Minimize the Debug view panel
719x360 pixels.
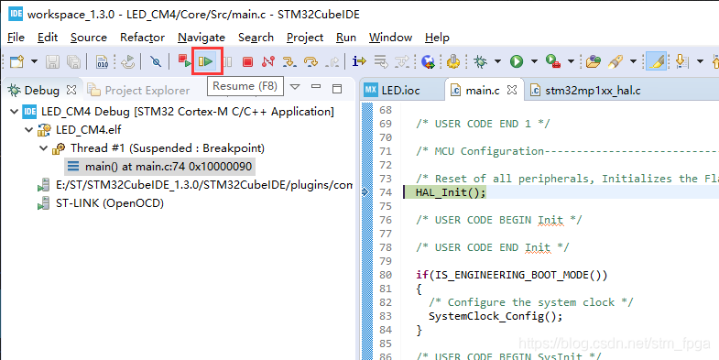[x=316, y=86]
